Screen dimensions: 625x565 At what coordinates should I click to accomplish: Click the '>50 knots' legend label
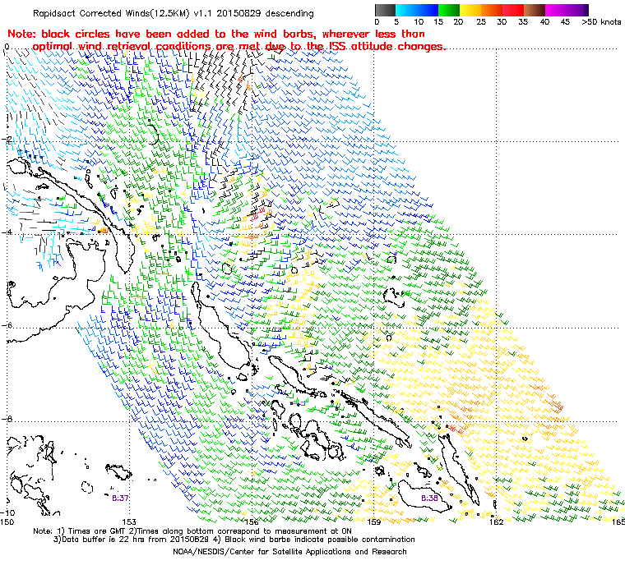[x=600, y=22]
